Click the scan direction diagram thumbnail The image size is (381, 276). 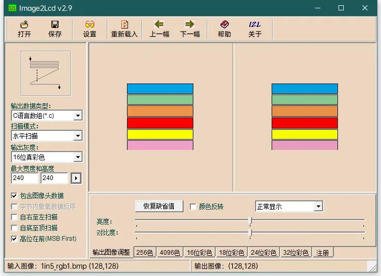click(x=46, y=74)
